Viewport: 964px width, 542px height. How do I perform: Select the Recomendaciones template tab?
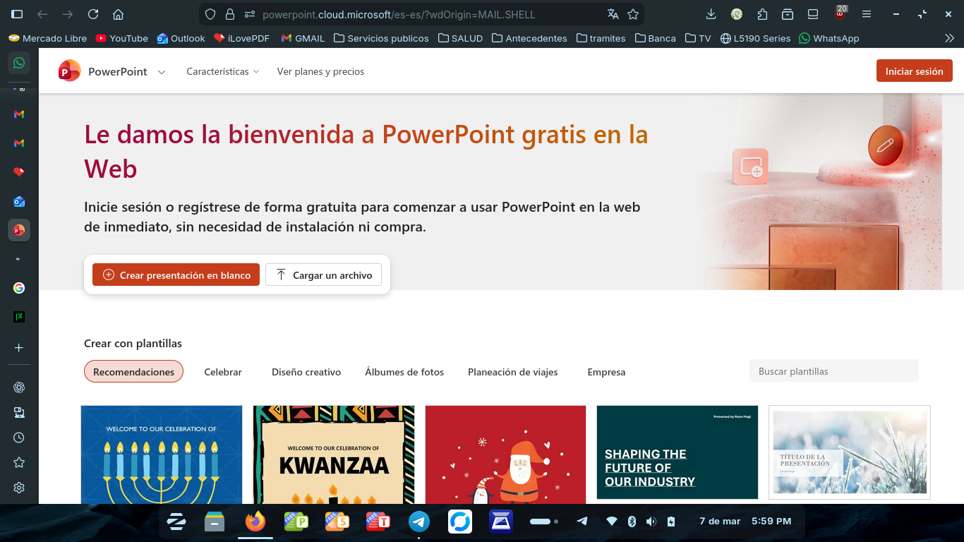tap(133, 372)
